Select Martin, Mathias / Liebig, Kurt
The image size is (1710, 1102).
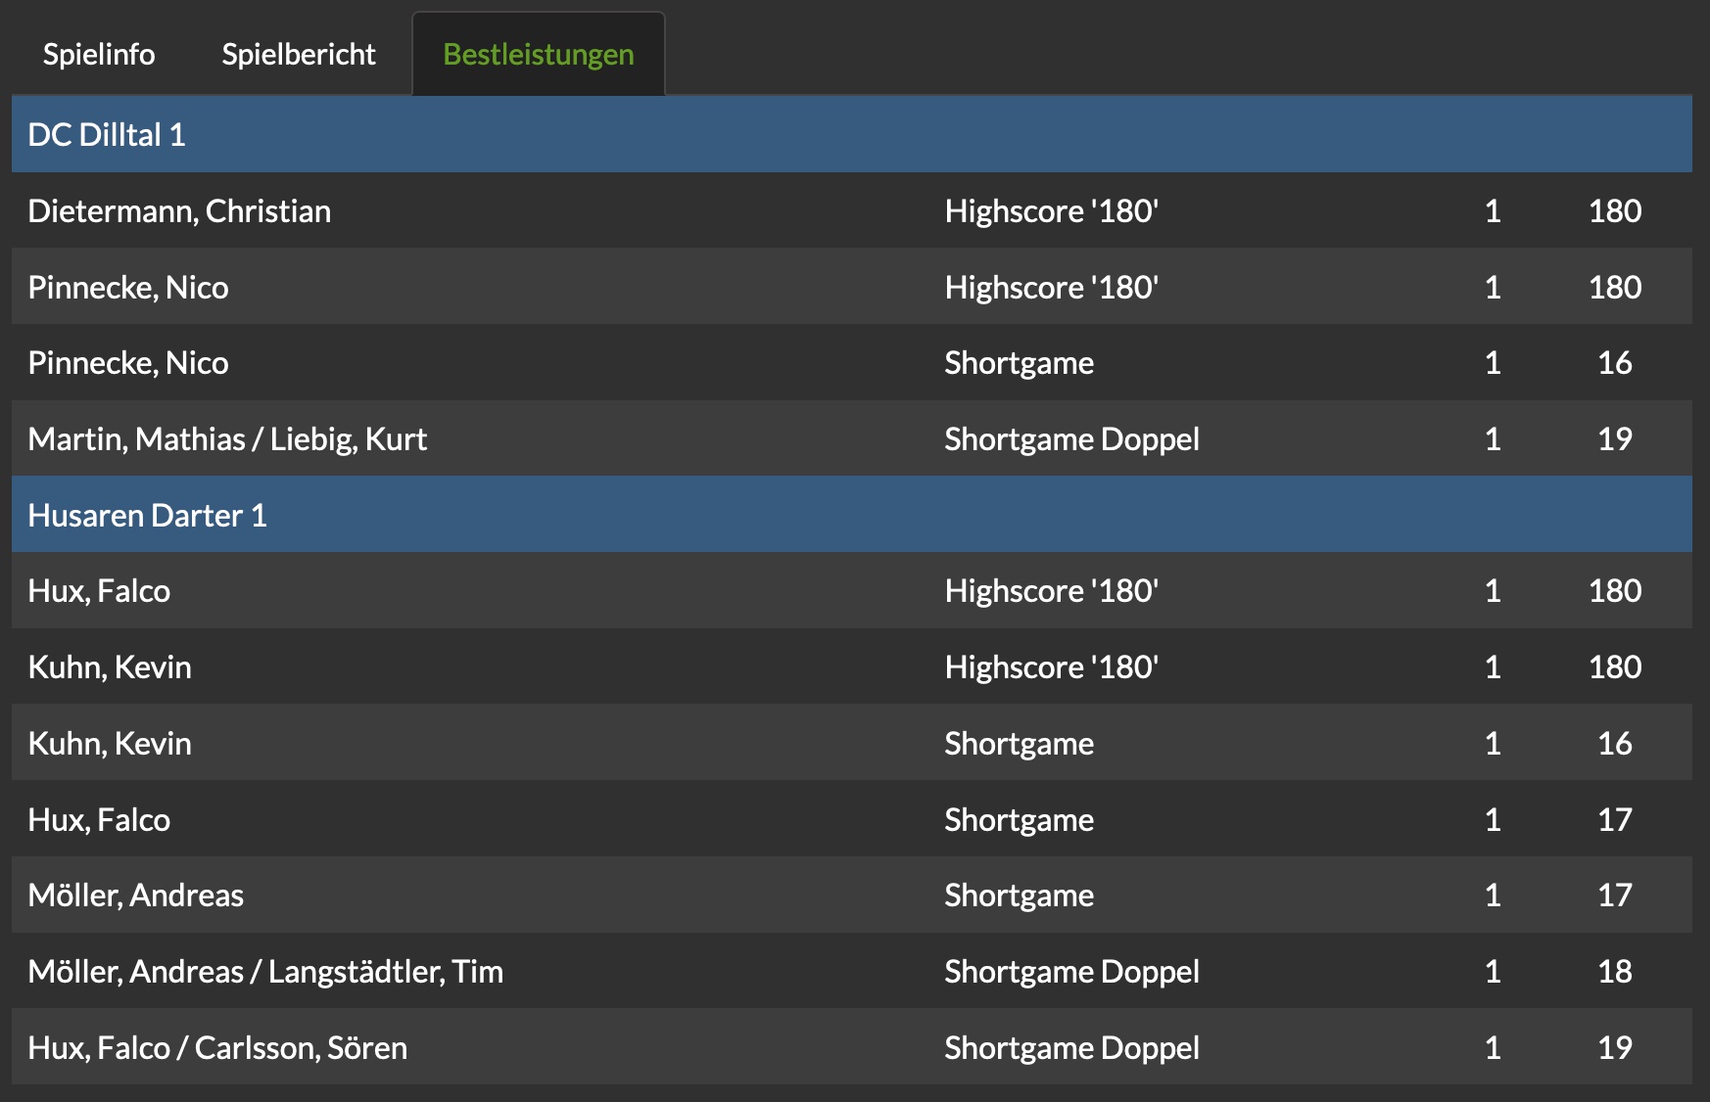(x=227, y=439)
